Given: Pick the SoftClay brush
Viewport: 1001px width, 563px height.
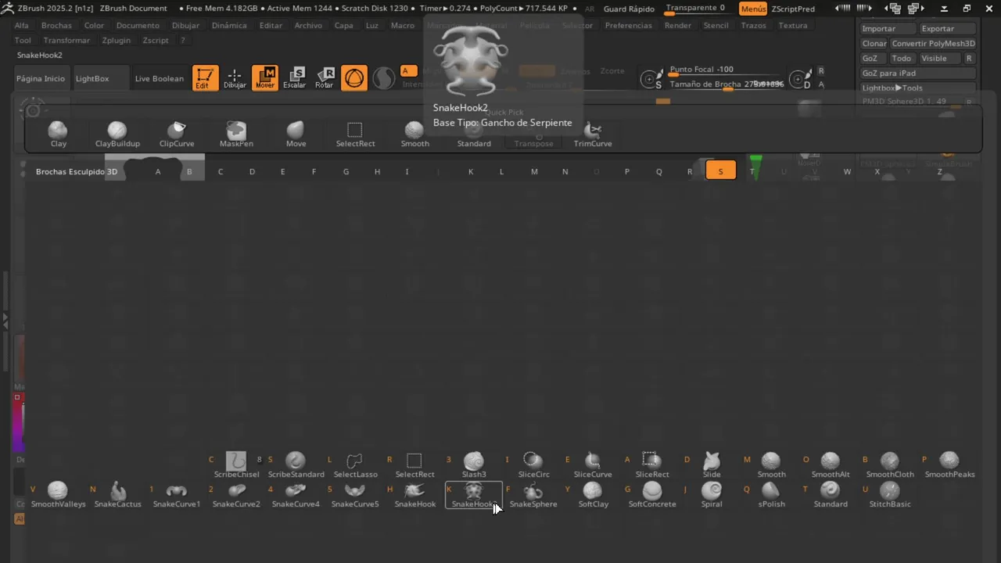Looking at the screenshot, I should pos(593,495).
